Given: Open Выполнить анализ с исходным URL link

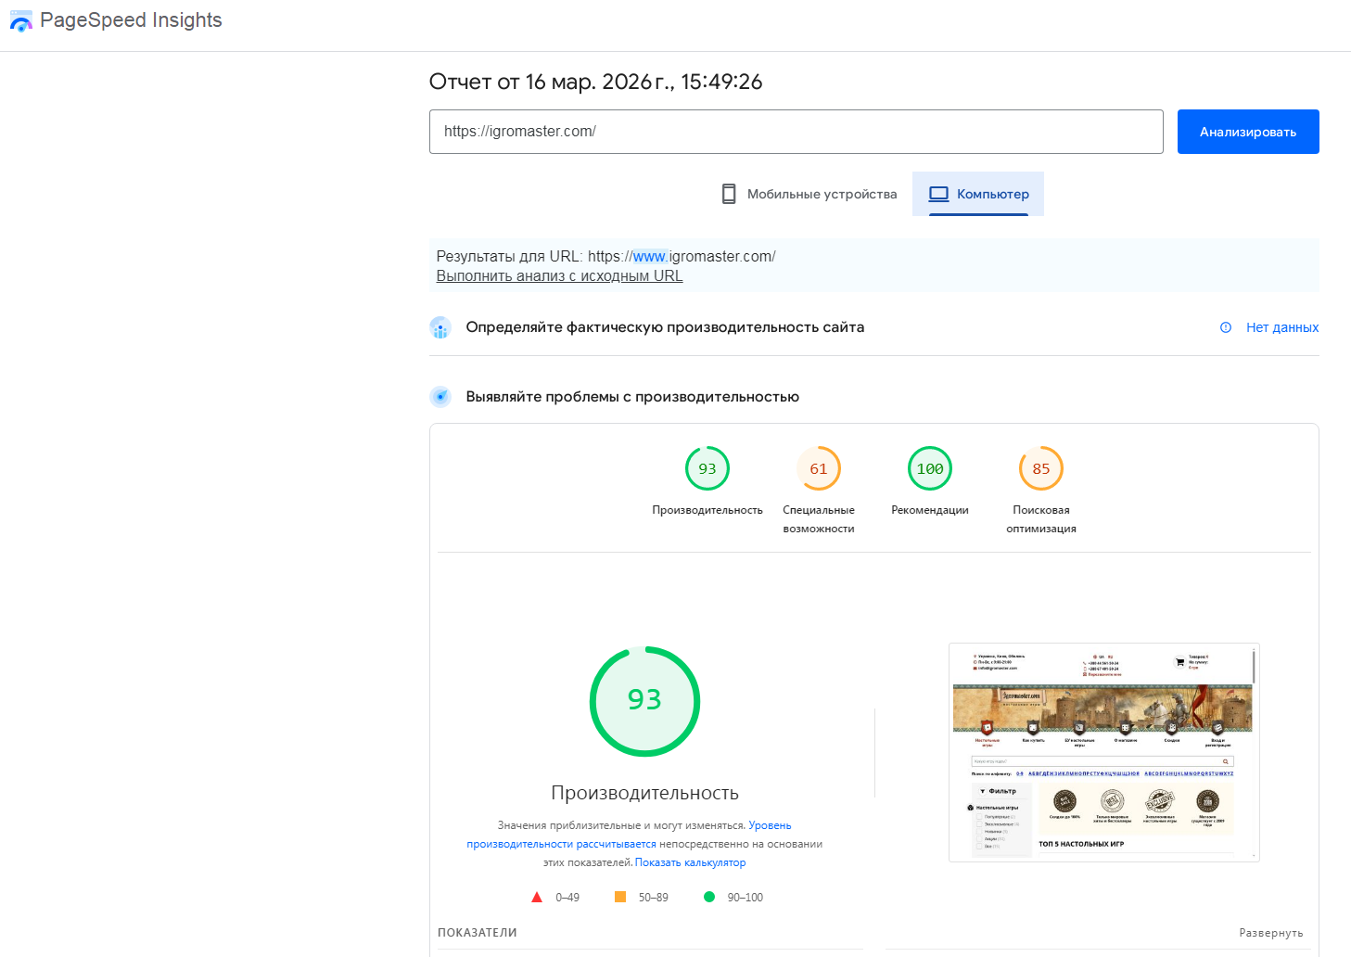Looking at the screenshot, I should point(559,276).
